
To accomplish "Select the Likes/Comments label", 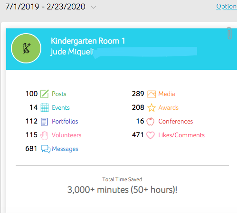I will tap(181, 135).
